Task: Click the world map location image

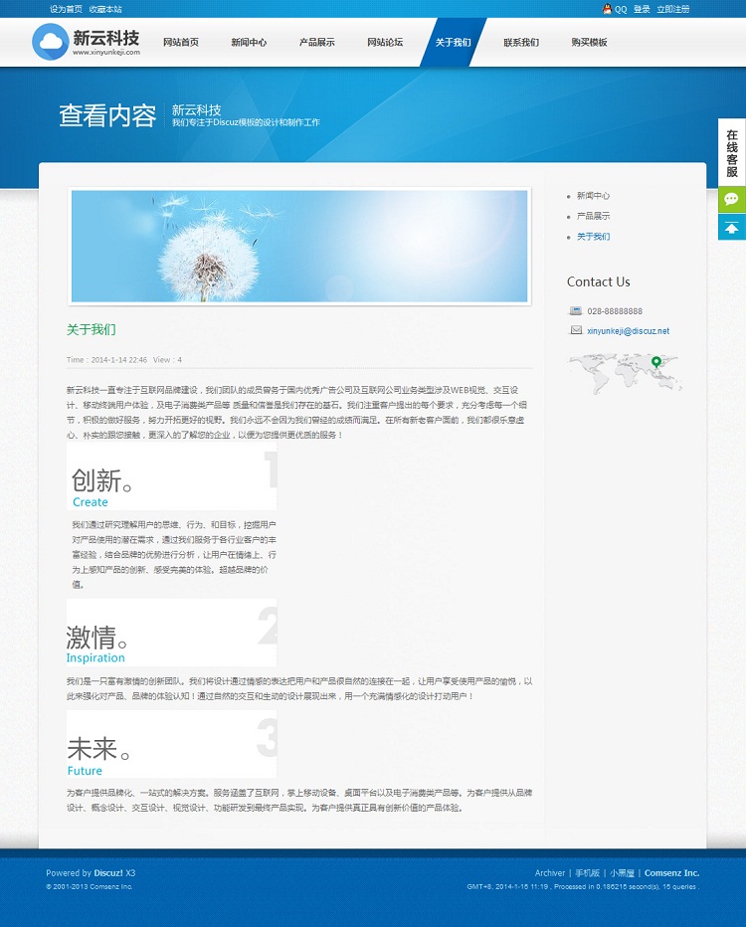Action: [625, 370]
